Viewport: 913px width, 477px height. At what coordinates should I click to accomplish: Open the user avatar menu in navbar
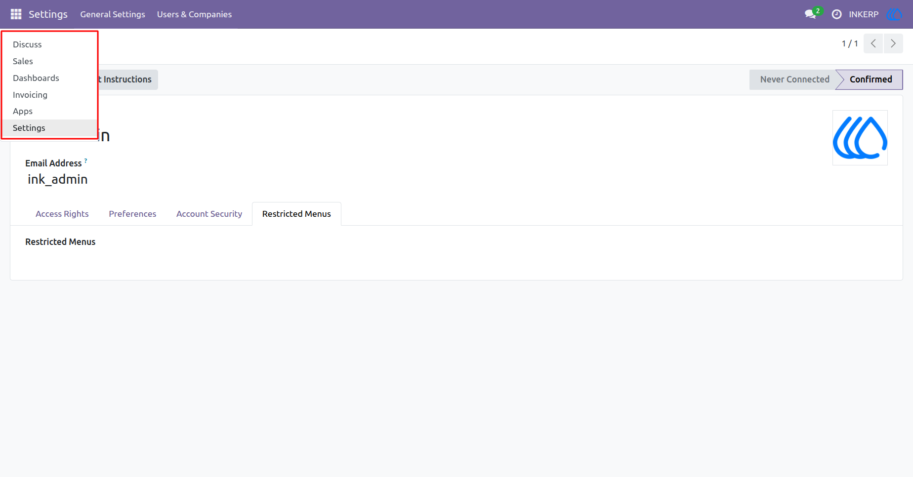pyautogui.click(x=894, y=14)
